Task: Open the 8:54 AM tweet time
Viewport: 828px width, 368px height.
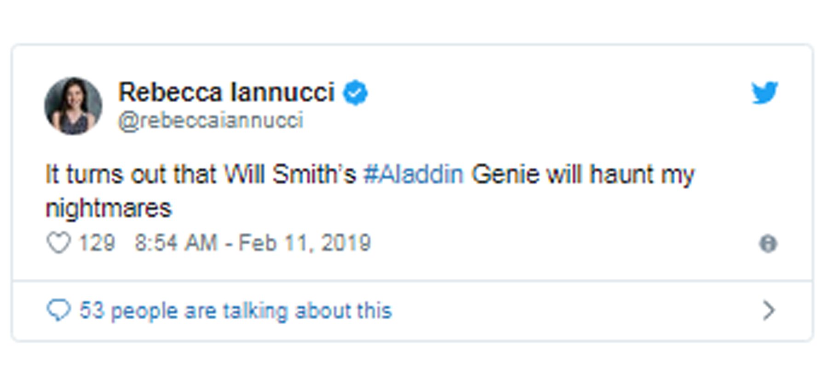Action: (176, 243)
